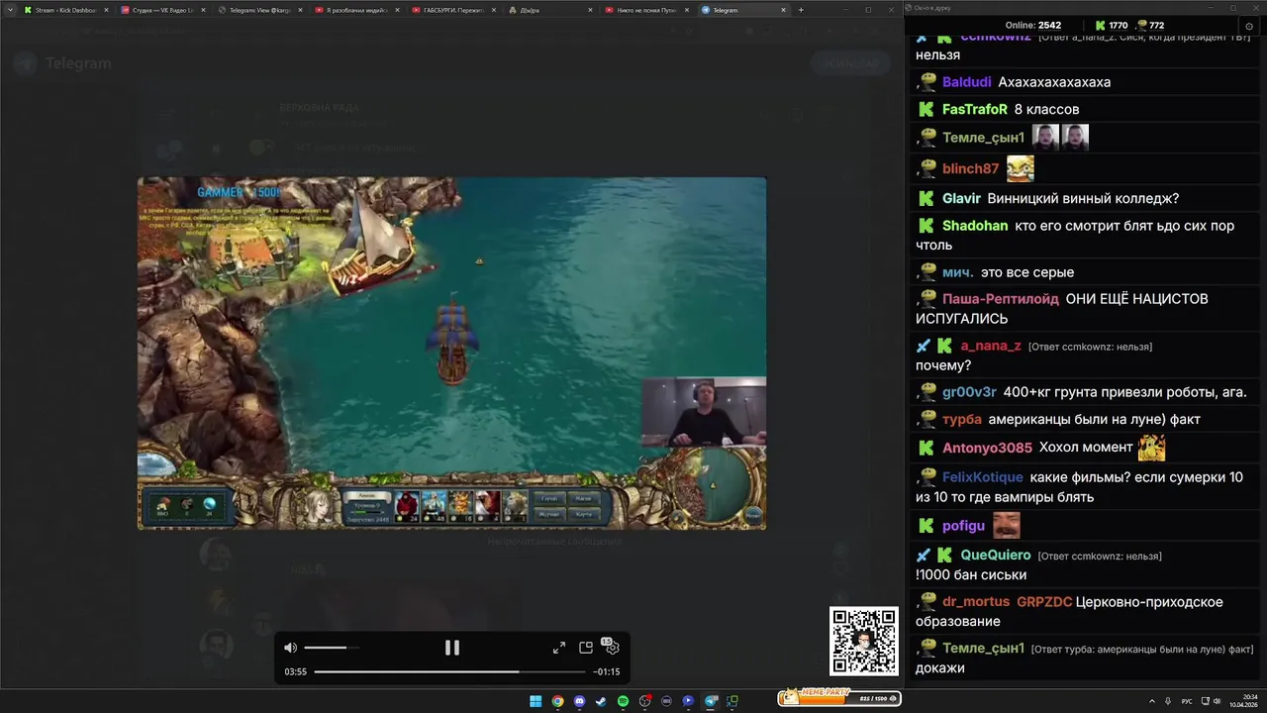The width and height of the screenshot is (1267, 713).
Task: Click the blinch87 emote image
Action: pos(1021,168)
